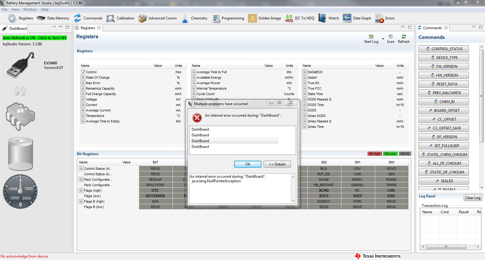This screenshot has width=485, height=260.
Task: Open the View menu
Action: [15, 9]
